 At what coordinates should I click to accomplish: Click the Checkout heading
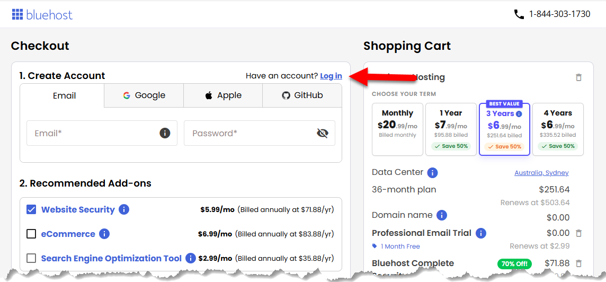pyautogui.click(x=40, y=46)
